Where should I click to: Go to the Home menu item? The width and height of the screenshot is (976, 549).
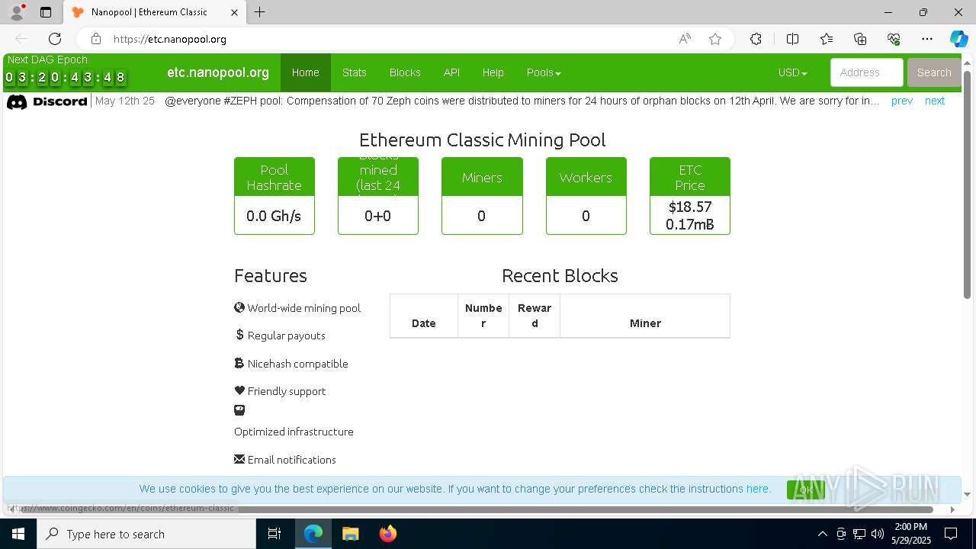click(306, 72)
